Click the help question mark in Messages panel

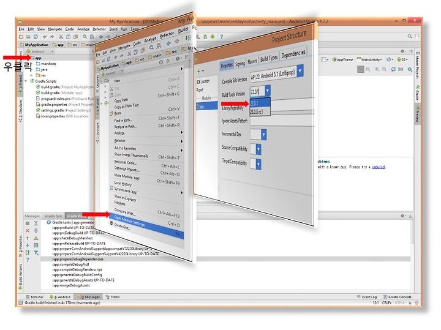pos(28,260)
